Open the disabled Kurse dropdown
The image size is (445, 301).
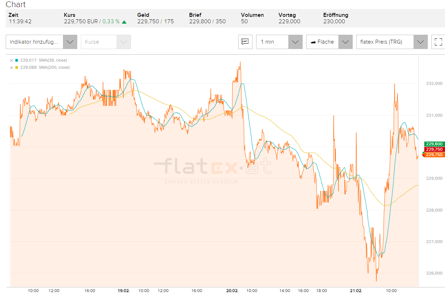[x=123, y=42]
